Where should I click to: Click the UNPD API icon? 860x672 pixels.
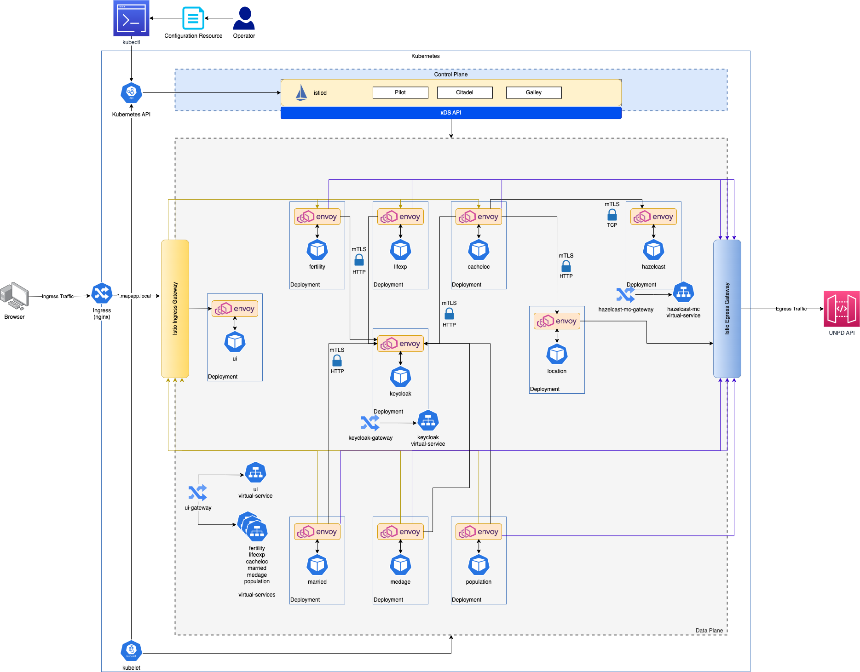(842, 309)
